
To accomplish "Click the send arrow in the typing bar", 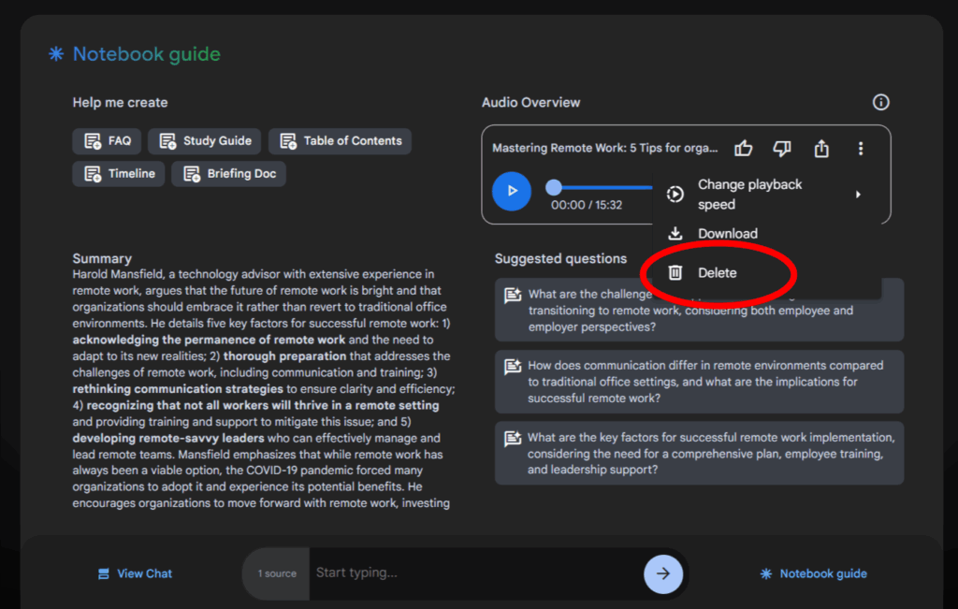I will coord(663,573).
